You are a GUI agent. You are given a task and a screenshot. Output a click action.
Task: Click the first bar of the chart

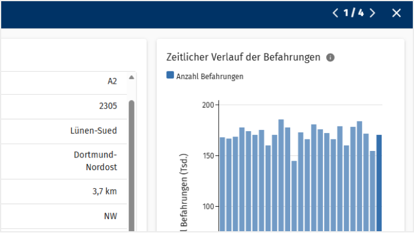click(223, 184)
